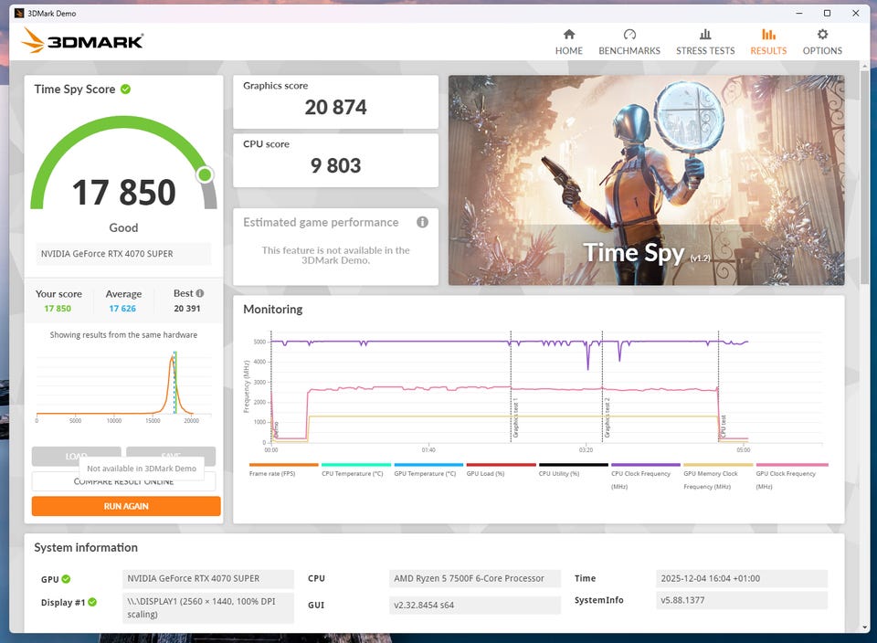This screenshot has width=877, height=643.
Task: Switch to the Results tab
Action: coord(767,41)
